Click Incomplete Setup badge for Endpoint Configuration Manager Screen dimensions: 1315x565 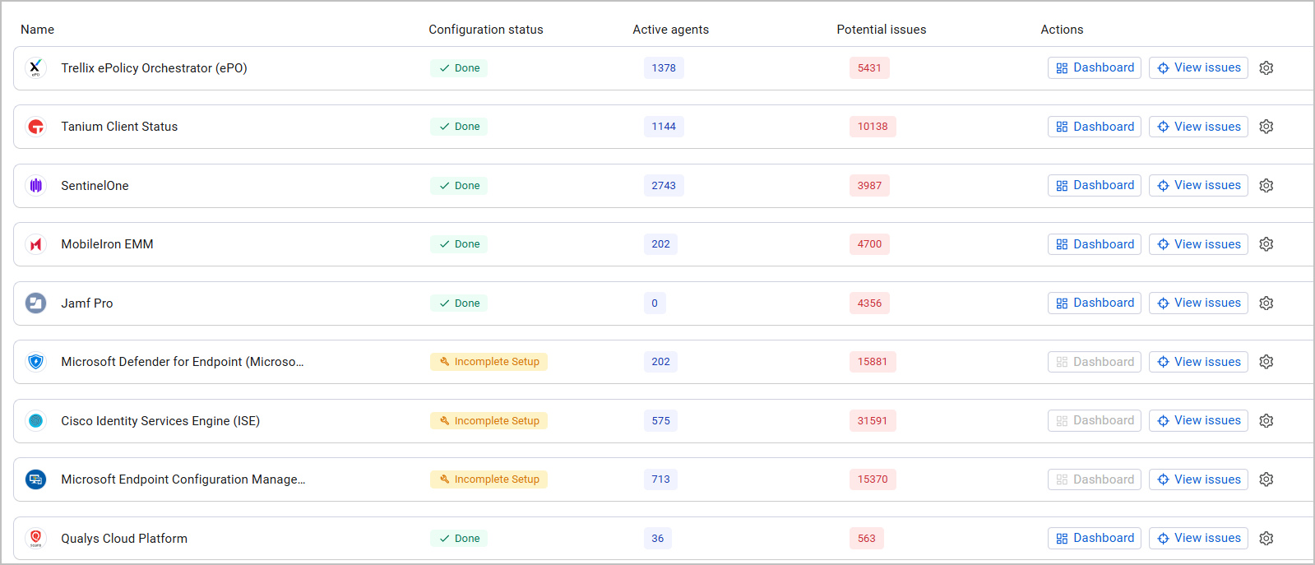[x=488, y=479]
